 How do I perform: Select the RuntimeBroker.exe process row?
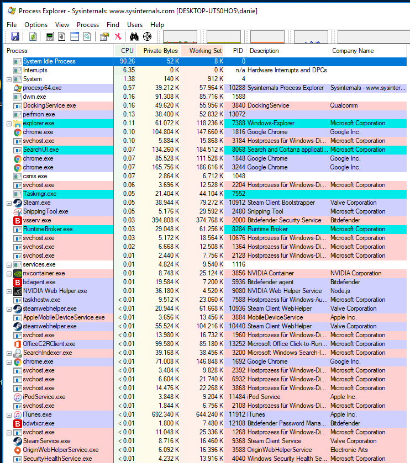[x=205, y=229]
